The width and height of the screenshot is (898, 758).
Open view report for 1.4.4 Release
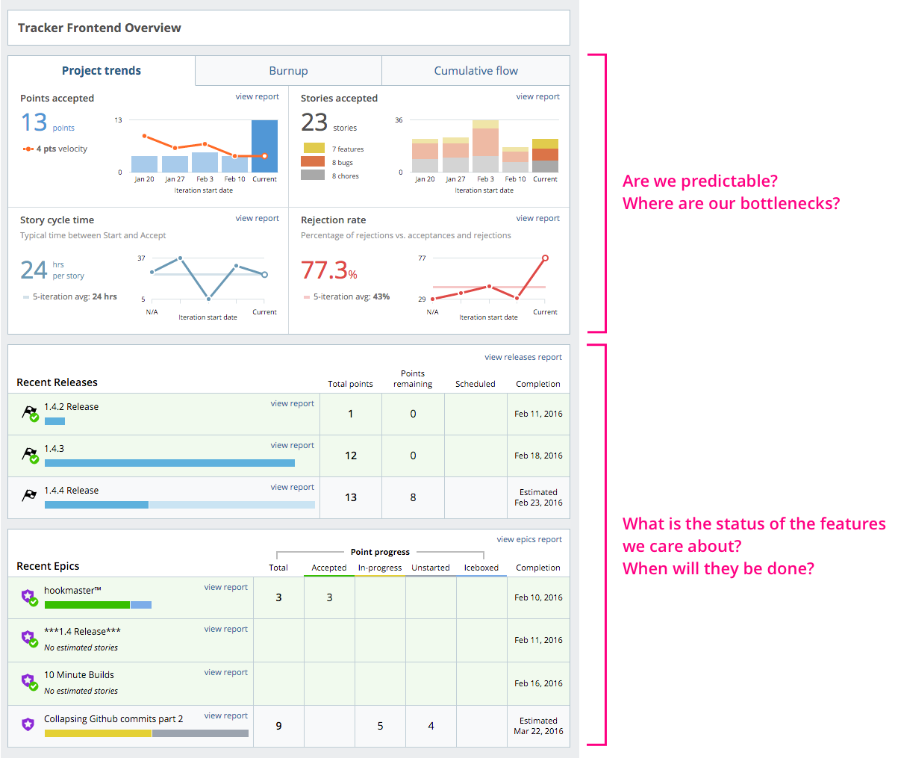click(292, 487)
